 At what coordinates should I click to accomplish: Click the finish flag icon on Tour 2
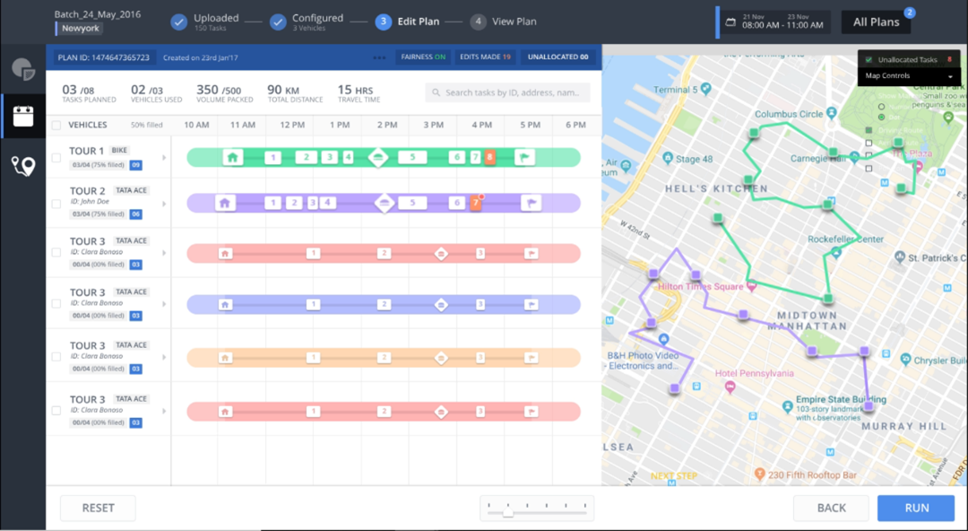click(x=531, y=203)
